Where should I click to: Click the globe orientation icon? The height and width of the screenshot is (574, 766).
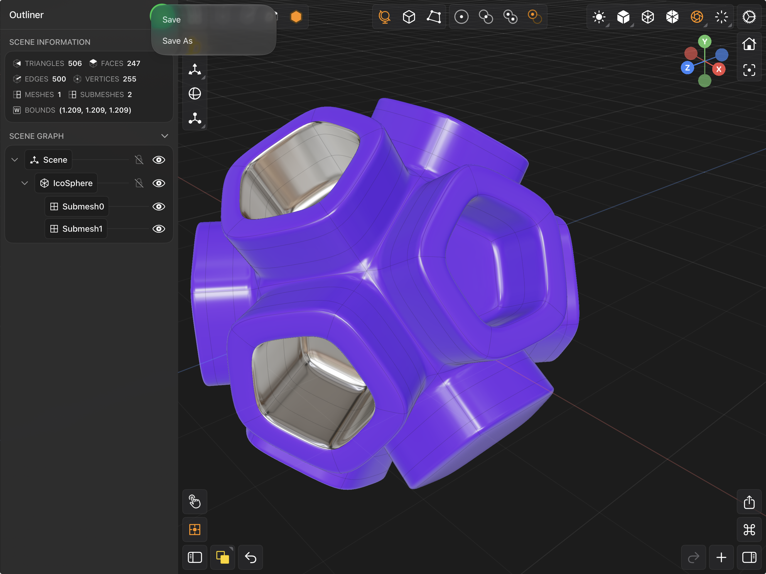click(195, 93)
